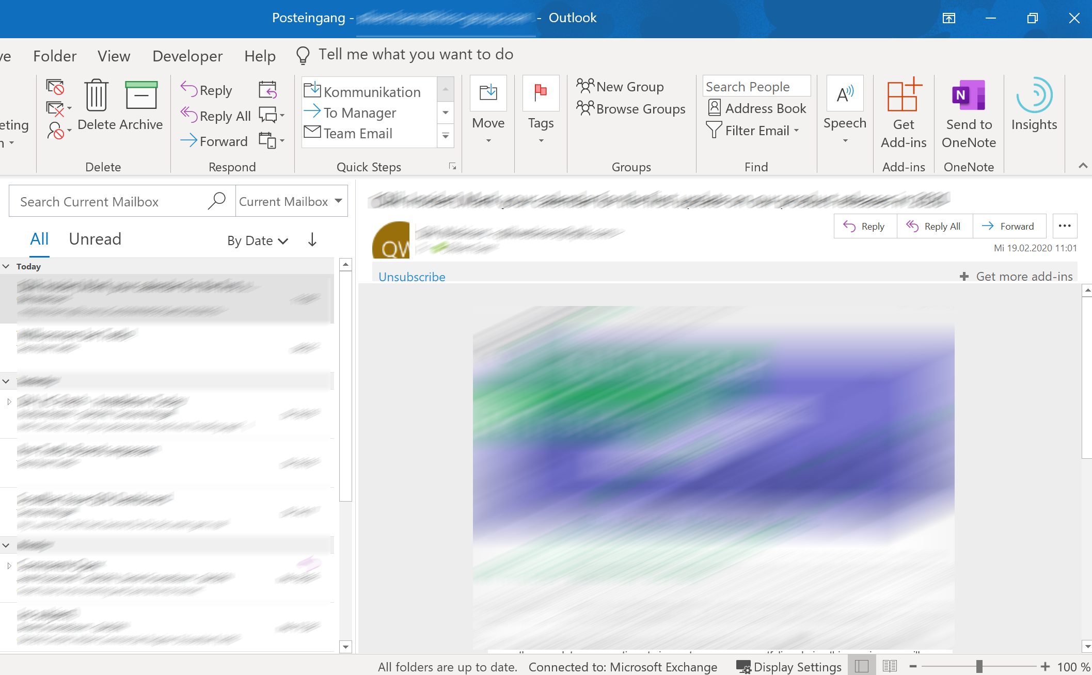
Task: Open the Folder menu tab
Action: click(54, 55)
